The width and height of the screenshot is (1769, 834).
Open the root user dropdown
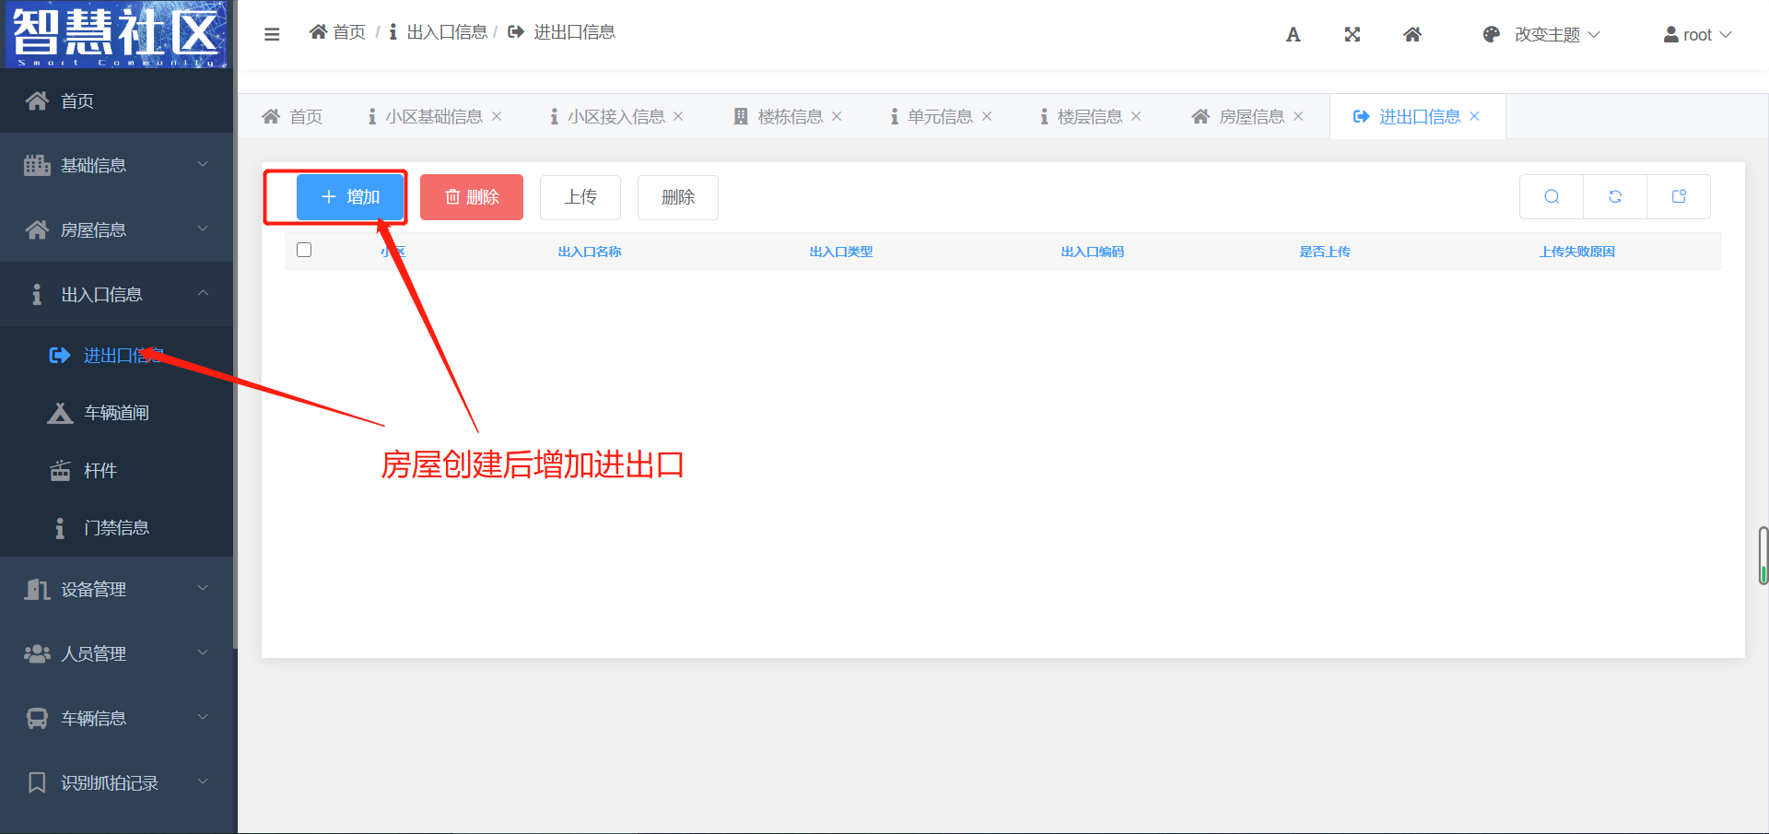click(x=1697, y=35)
